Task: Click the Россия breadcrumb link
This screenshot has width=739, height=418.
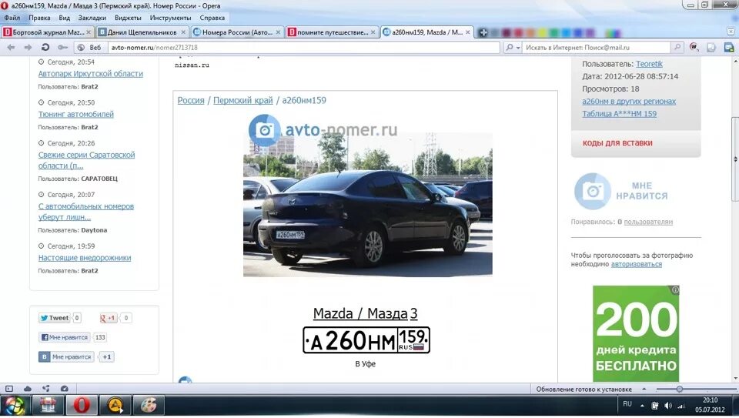Action: [191, 100]
